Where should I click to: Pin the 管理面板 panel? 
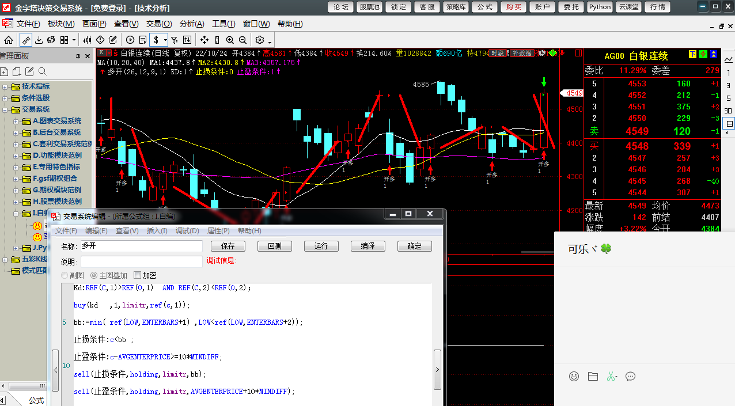[78, 56]
